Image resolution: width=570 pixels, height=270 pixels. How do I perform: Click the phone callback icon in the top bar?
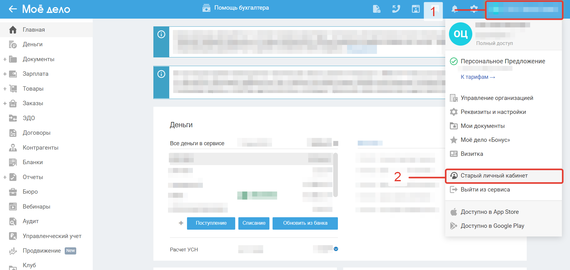pyautogui.click(x=396, y=9)
